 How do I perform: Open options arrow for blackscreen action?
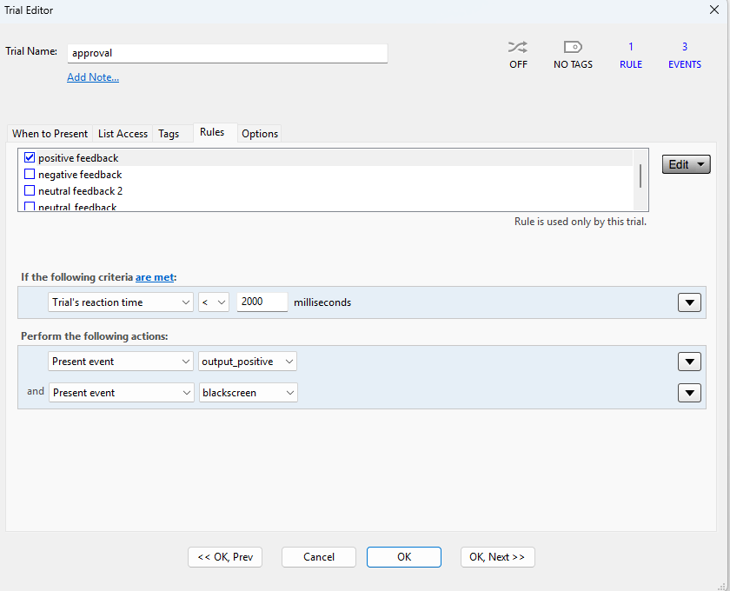pyautogui.click(x=688, y=393)
